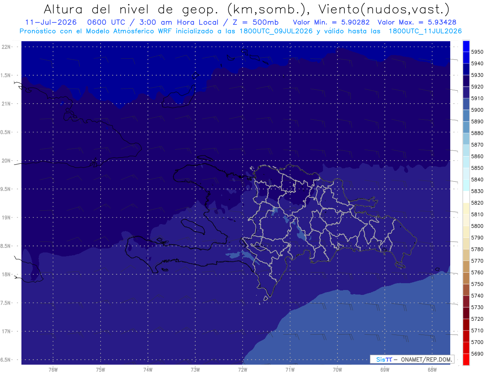Click the SisTT ONAMET/REP.DOM. logo box

click(412, 359)
